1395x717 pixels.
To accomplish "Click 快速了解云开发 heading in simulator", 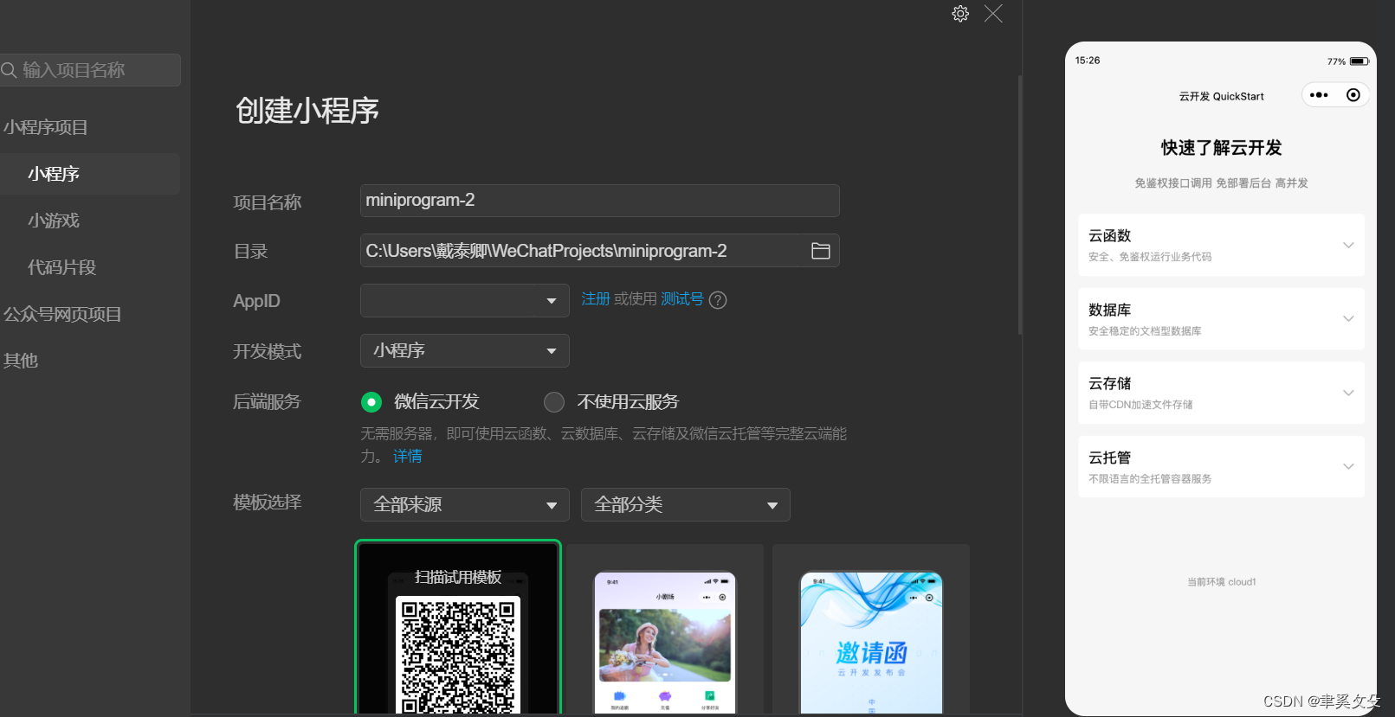I will pos(1221,148).
